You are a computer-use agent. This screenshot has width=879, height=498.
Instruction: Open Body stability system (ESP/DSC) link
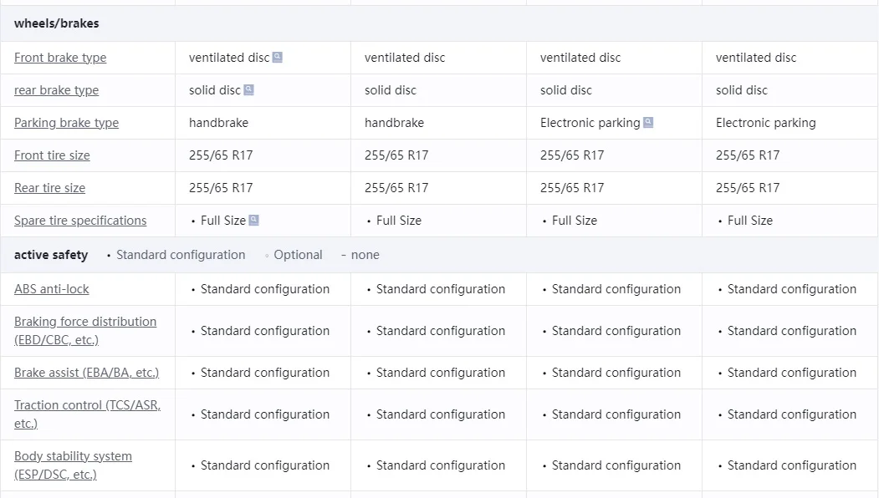coord(73,465)
